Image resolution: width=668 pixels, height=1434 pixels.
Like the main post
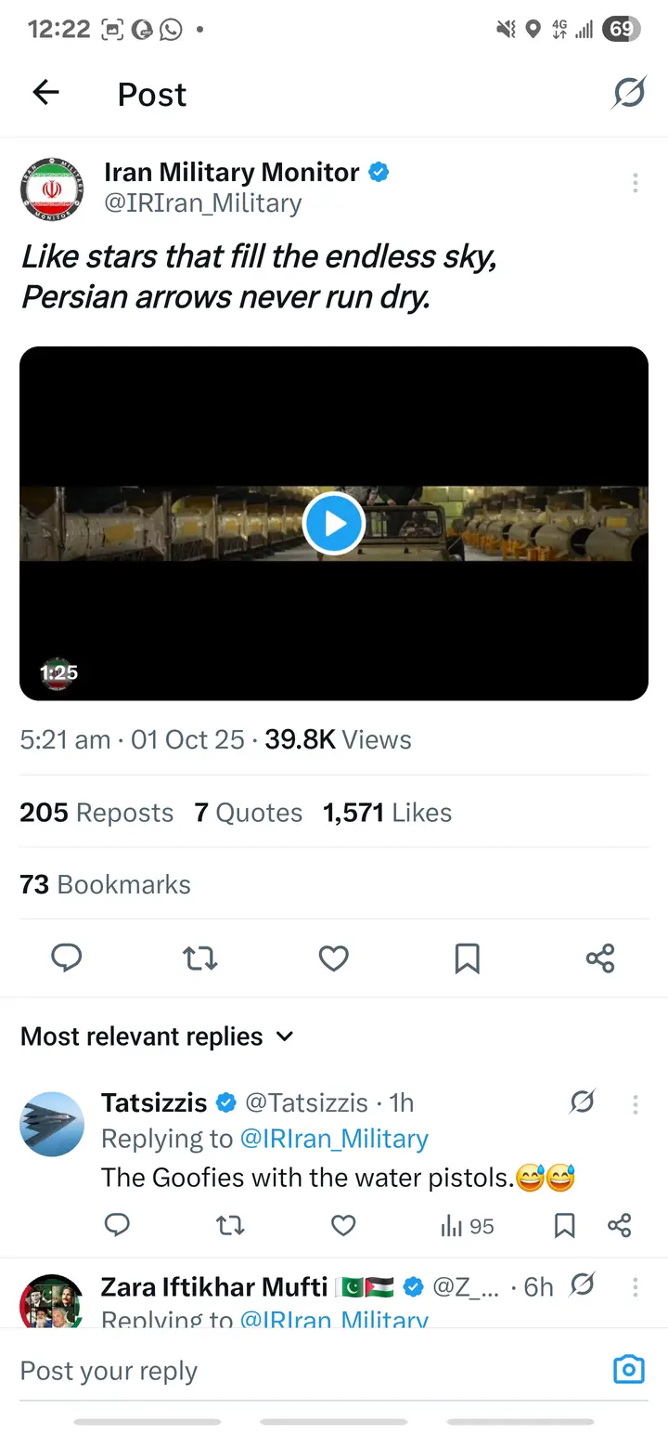(333, 958)
